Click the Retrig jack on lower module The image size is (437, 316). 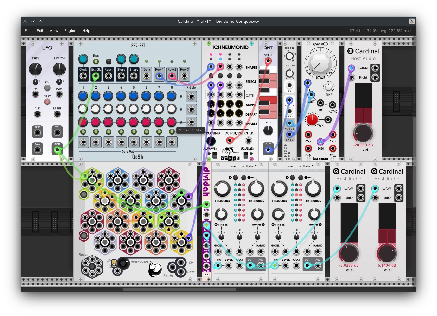point(172,267)
